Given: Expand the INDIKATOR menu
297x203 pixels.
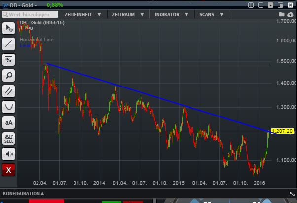Looking at the screenshot, I should pyautogui.click(x=171, y=15).
